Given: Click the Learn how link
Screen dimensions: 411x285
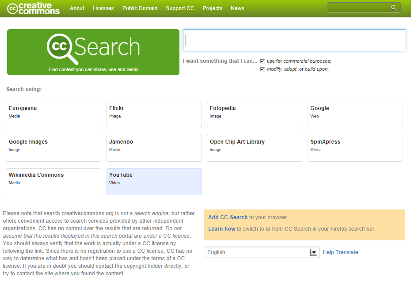Looking at the screenshot, I should click(222, 229).
